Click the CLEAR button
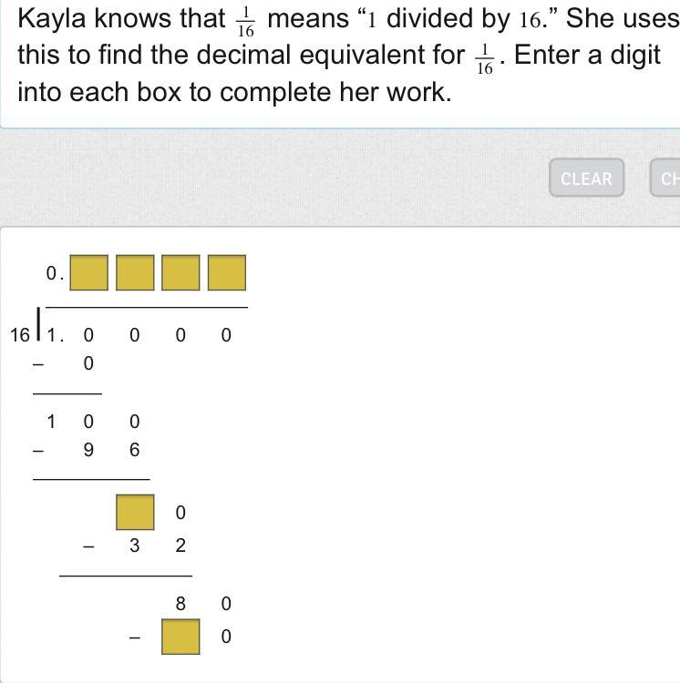Viewport: 680px width, 683px height. click(587, 178)
